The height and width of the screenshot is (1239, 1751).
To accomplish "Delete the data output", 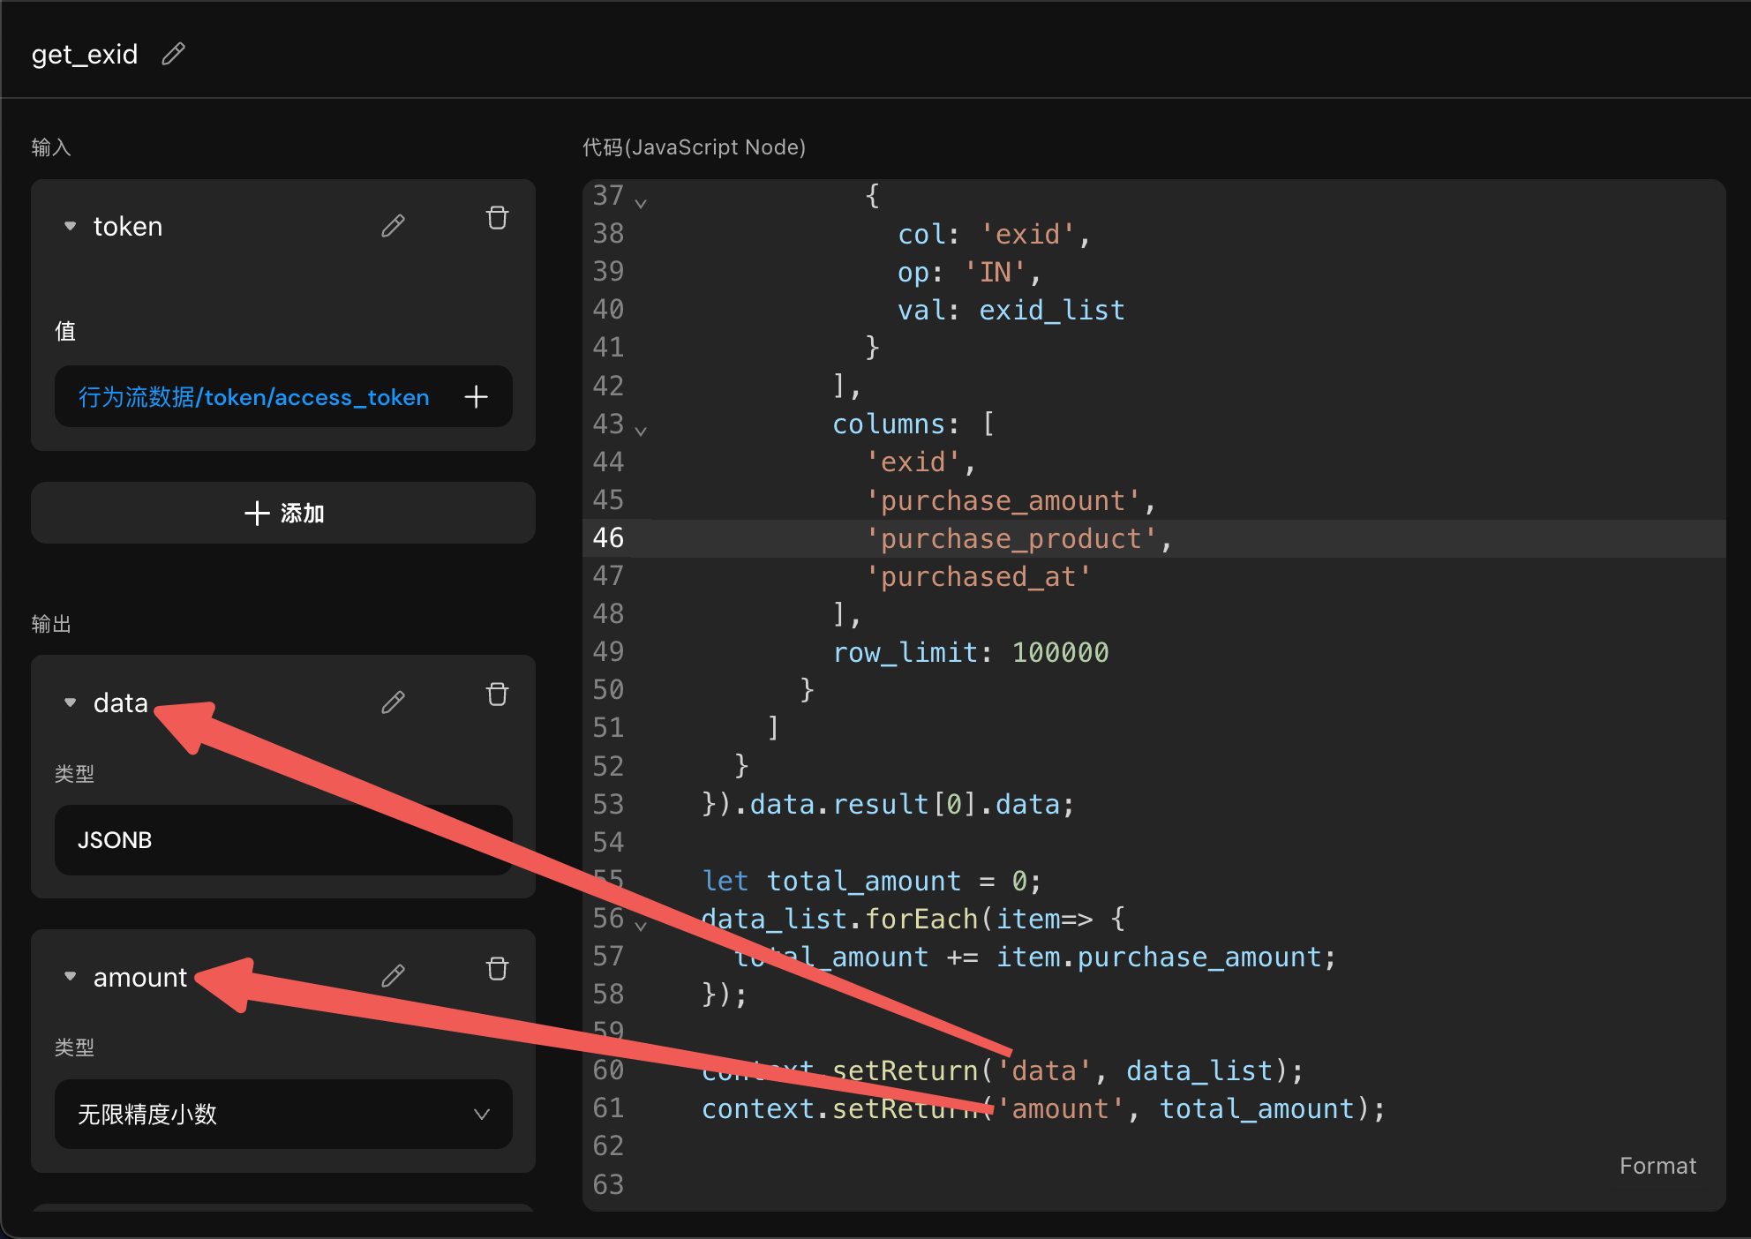I will click(x=497, y=695).
